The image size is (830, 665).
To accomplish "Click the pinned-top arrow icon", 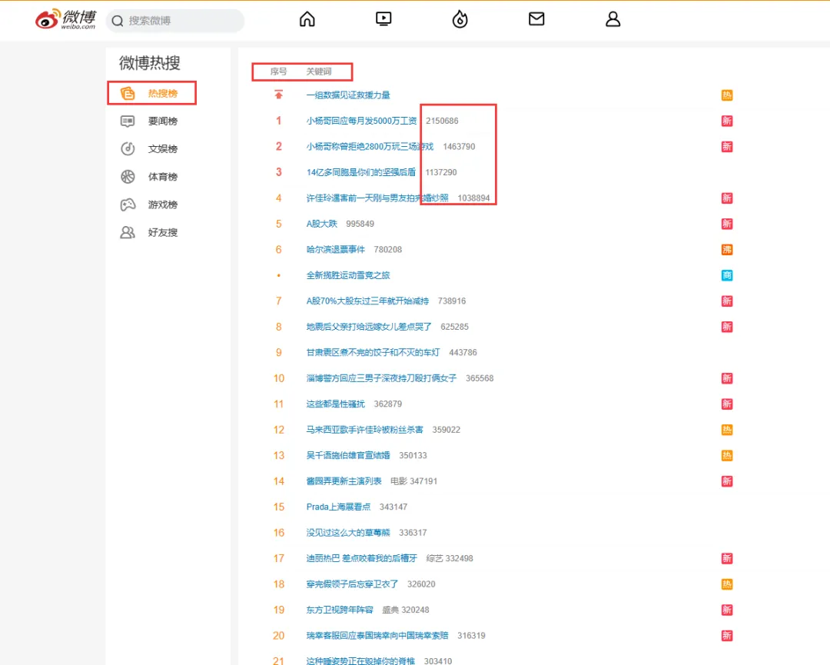I will tap(278, 95).
